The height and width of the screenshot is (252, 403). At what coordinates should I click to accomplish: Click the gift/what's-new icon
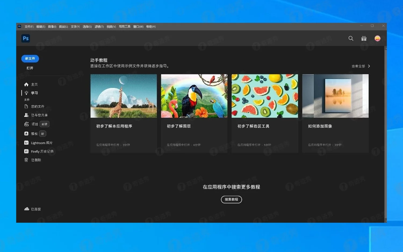click(x=364, y=38)
